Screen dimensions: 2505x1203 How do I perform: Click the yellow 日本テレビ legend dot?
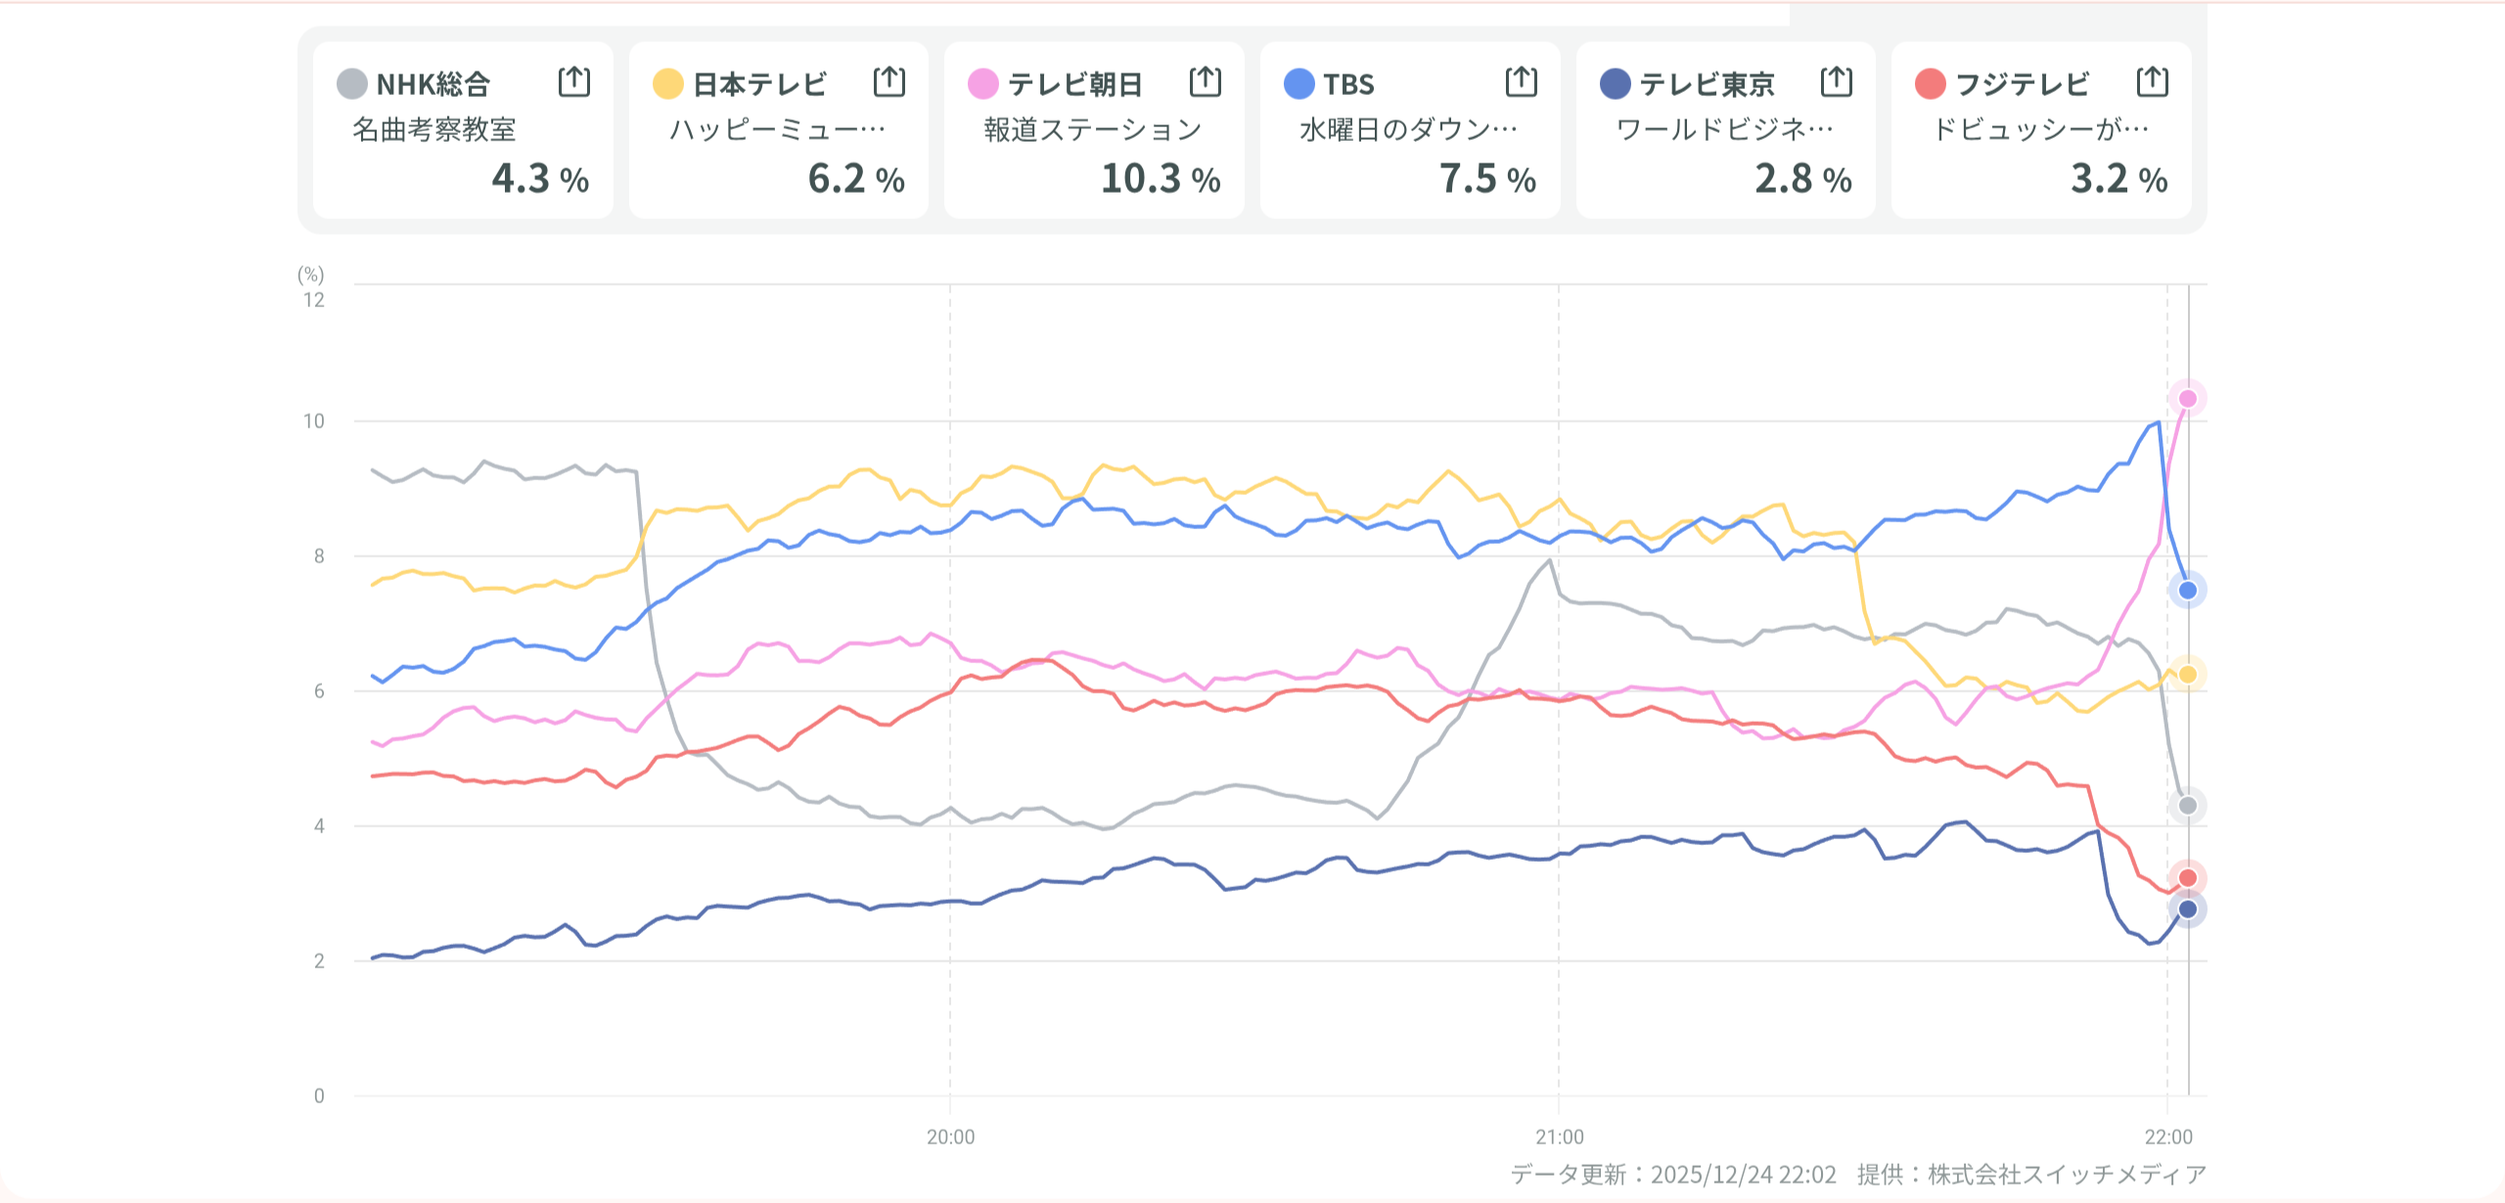pyautogui.click(x=668, y=84)
